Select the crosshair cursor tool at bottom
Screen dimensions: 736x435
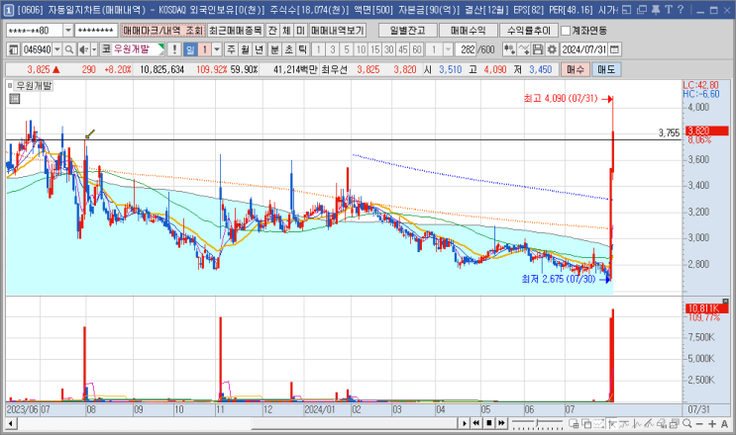[x=611, y=424]
